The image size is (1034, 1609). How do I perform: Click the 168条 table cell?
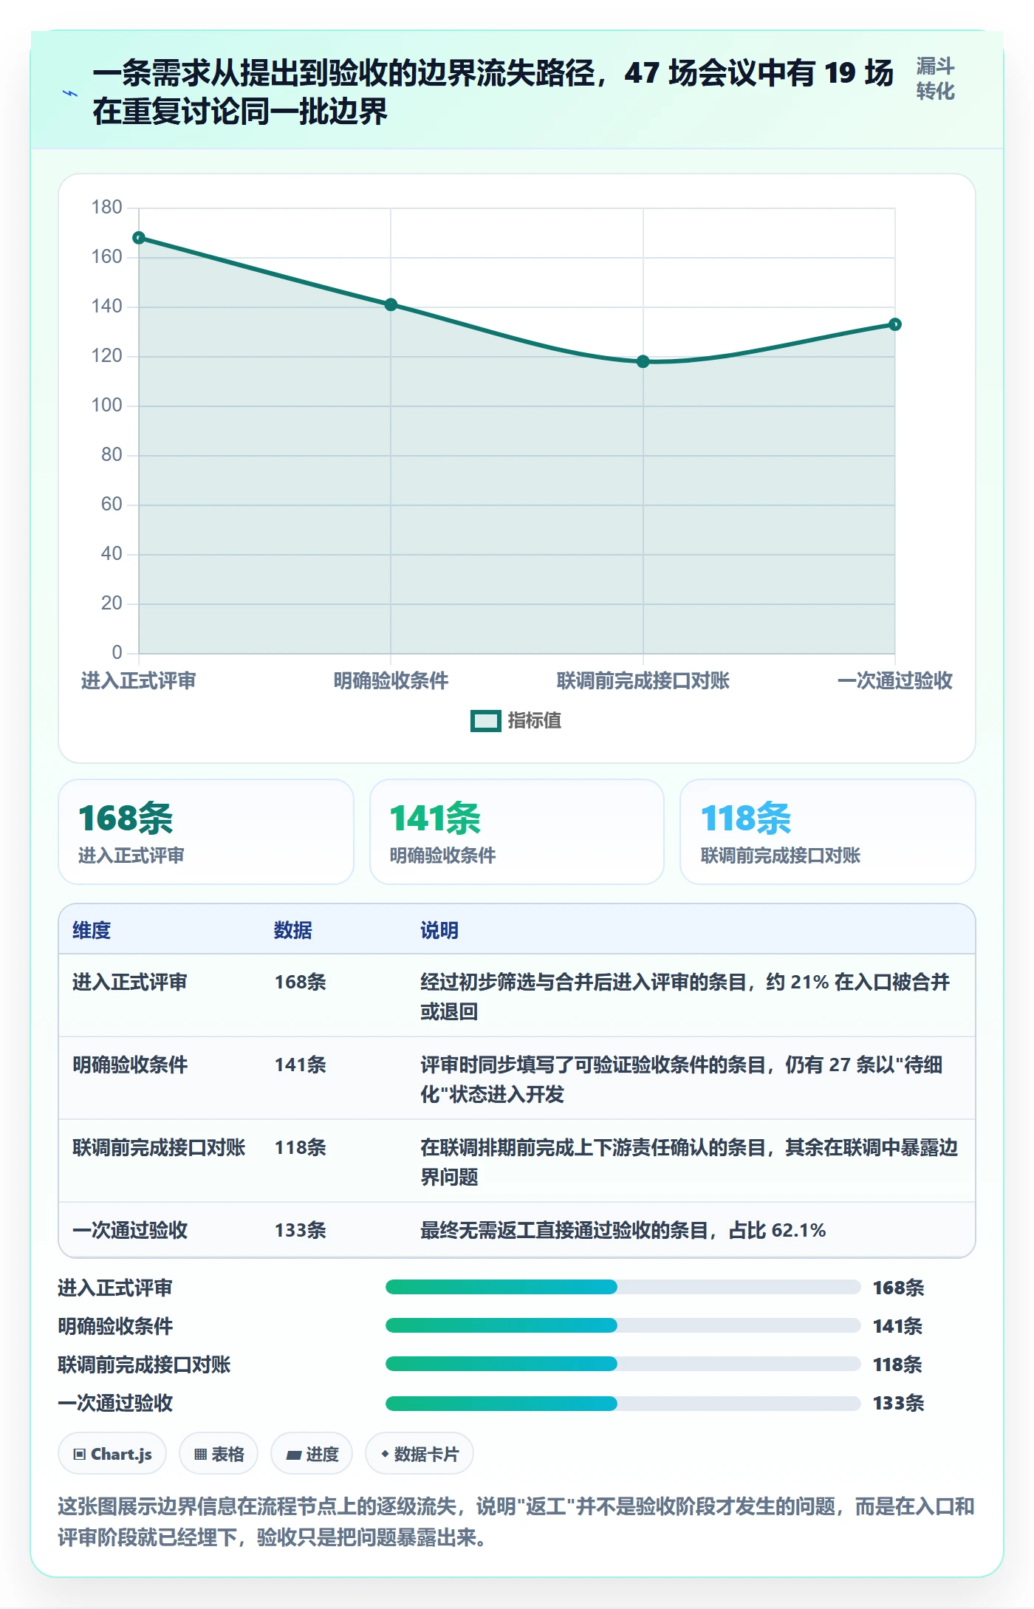(301, 982)
